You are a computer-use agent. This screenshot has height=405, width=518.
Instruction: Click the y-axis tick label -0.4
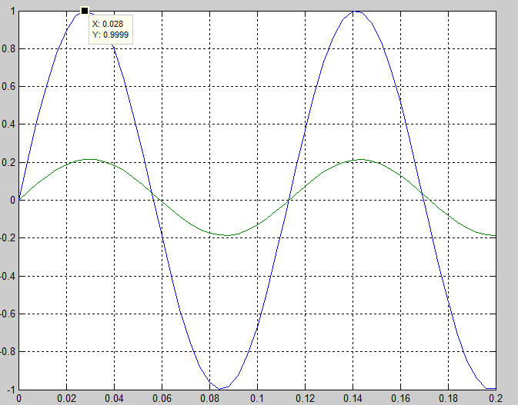pos(8,276)
